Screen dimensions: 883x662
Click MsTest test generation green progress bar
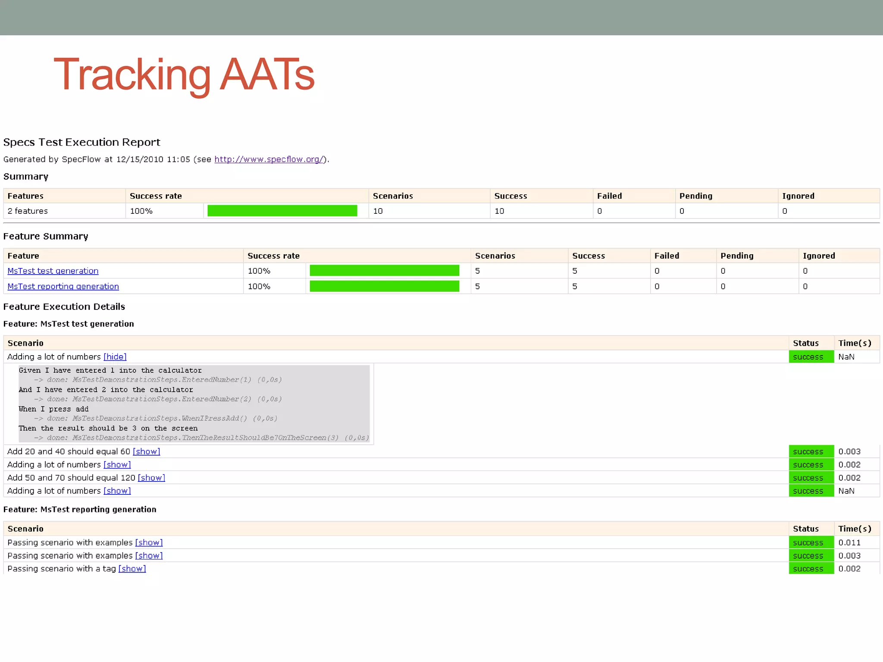click(x=385, y=271)
